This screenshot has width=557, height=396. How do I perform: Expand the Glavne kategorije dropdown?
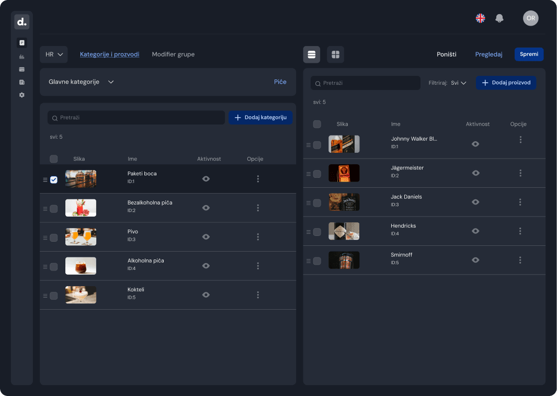point(81,82)
